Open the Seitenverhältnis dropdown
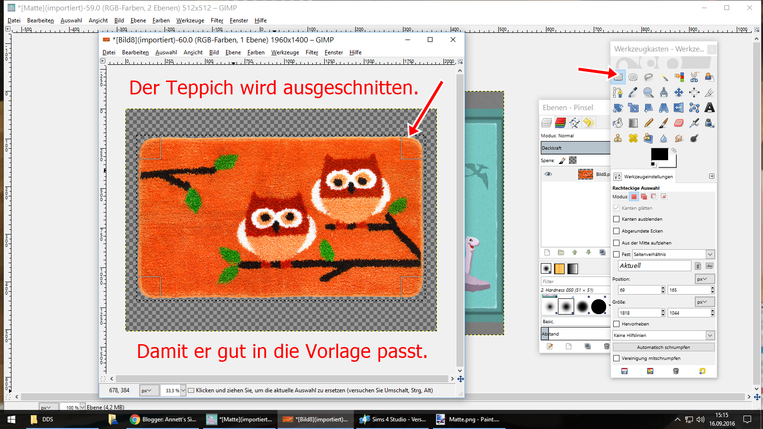763x429 pixels. (x=673, y=255)
